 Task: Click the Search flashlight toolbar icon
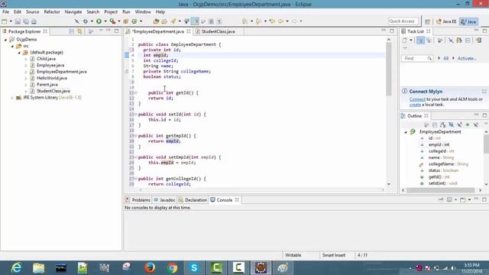173,21
